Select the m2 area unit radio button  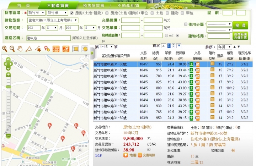166,35
